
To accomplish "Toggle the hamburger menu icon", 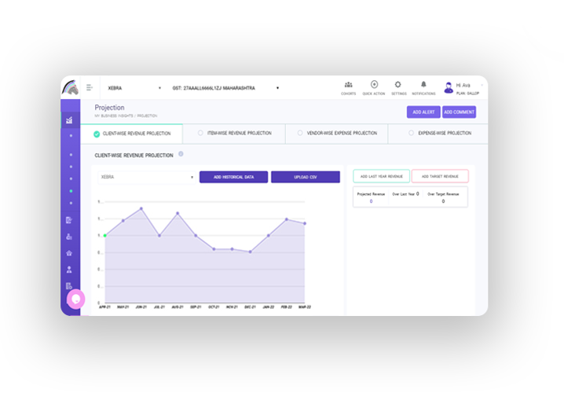I will [90, 88].
